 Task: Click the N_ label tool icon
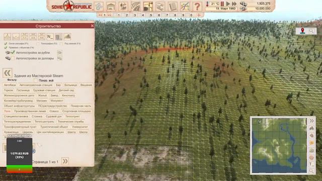coord(50,37)
